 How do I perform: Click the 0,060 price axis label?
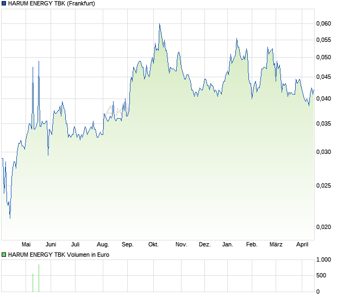323,23
